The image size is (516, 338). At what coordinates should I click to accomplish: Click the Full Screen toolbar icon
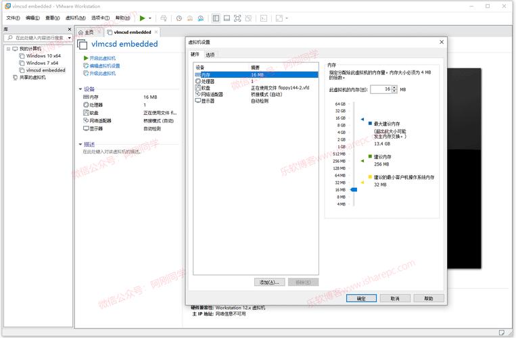point(237,18)
